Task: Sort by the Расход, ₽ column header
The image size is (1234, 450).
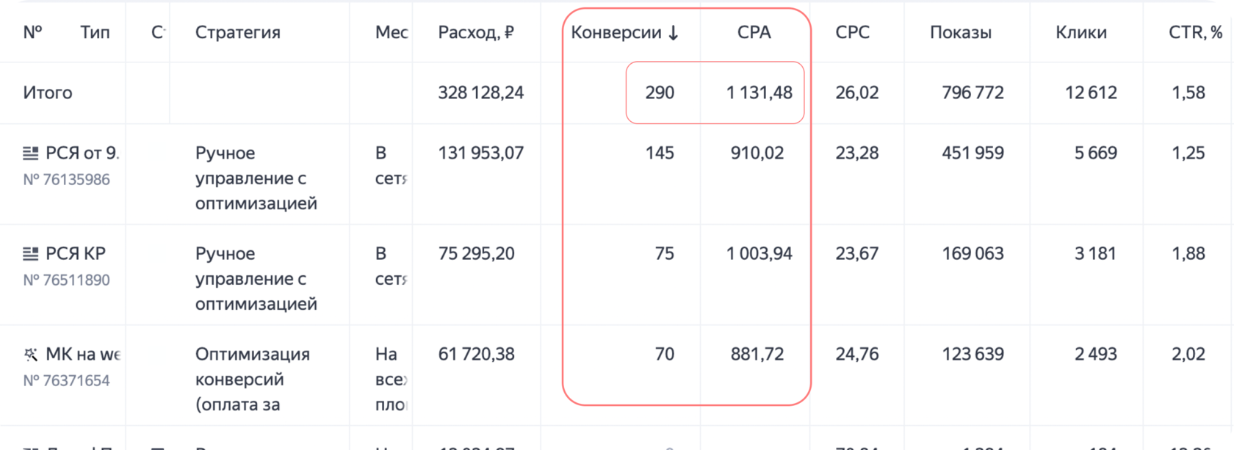Action: 475,33
